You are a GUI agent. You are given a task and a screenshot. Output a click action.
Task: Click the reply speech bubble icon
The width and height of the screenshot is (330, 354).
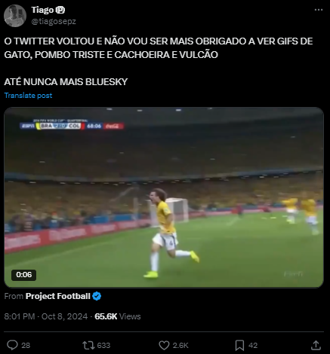[x=12, y=345]
